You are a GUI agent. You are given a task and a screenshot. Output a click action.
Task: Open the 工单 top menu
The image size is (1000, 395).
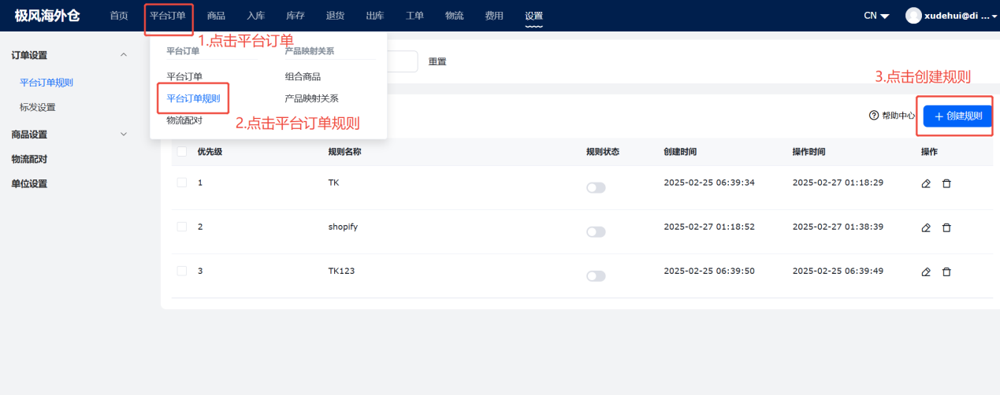click(x=414, y=16)
